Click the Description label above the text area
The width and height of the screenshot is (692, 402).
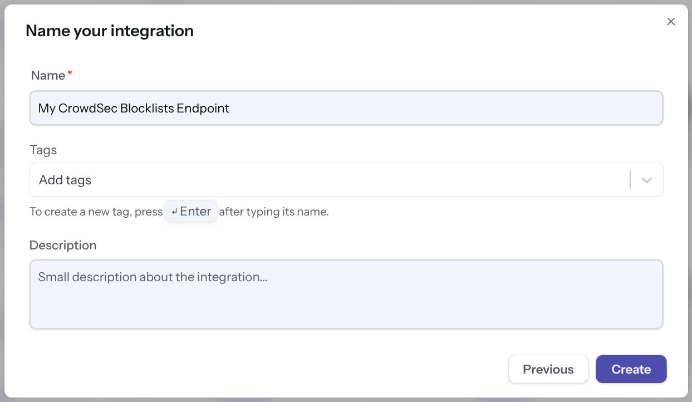click(x=62, y=245)
